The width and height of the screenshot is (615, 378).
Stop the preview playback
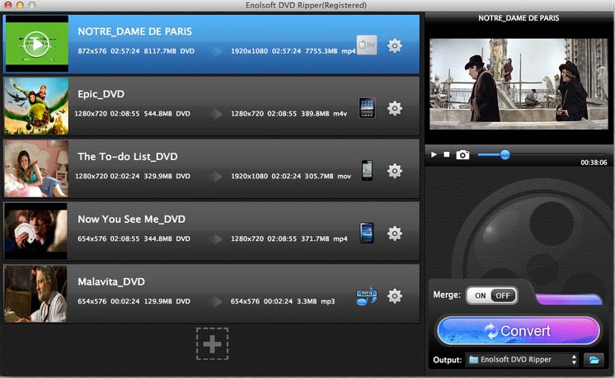(x=446, y=154)
